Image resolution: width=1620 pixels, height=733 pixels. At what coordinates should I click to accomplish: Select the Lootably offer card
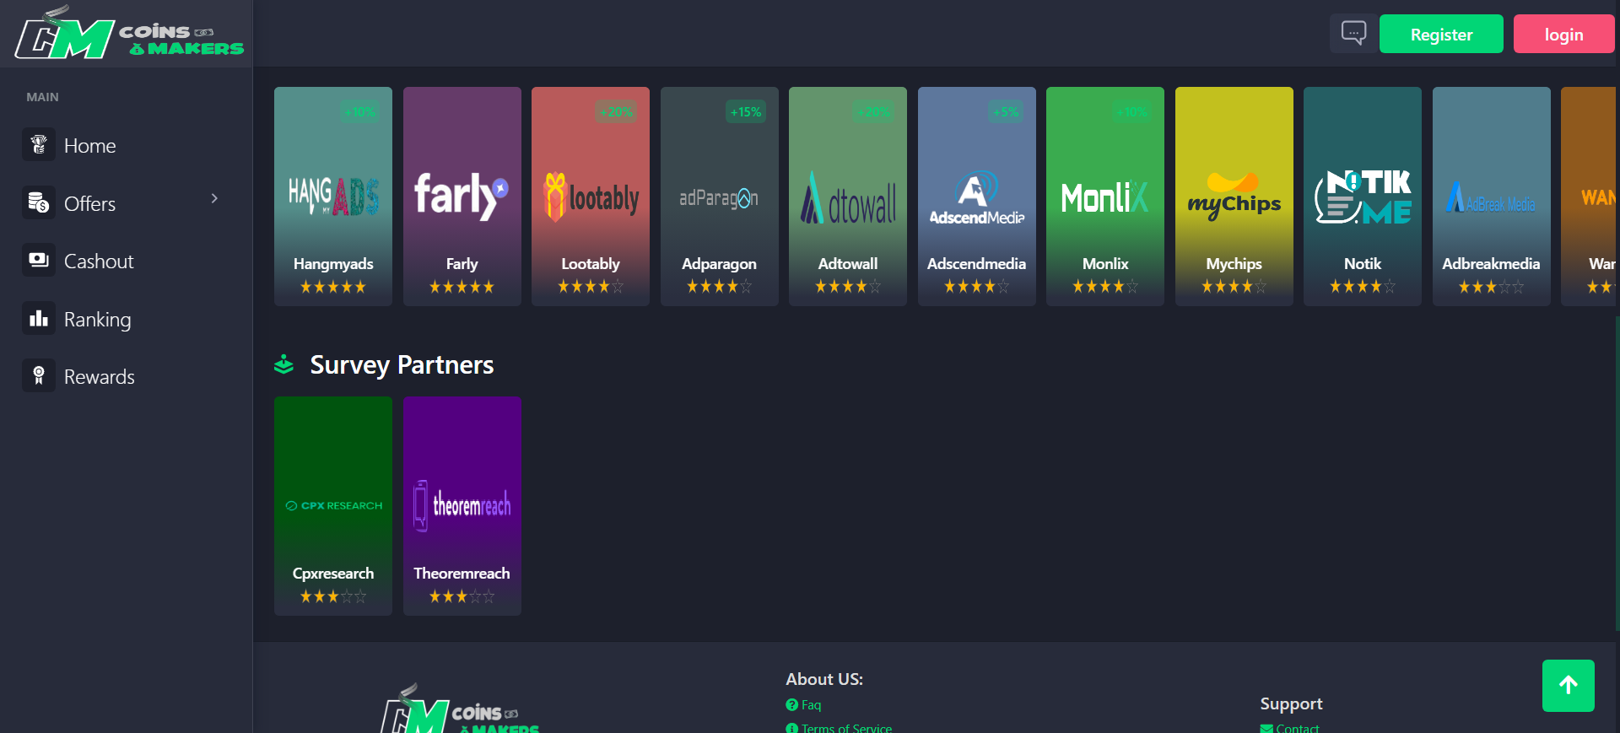[590, 196]
